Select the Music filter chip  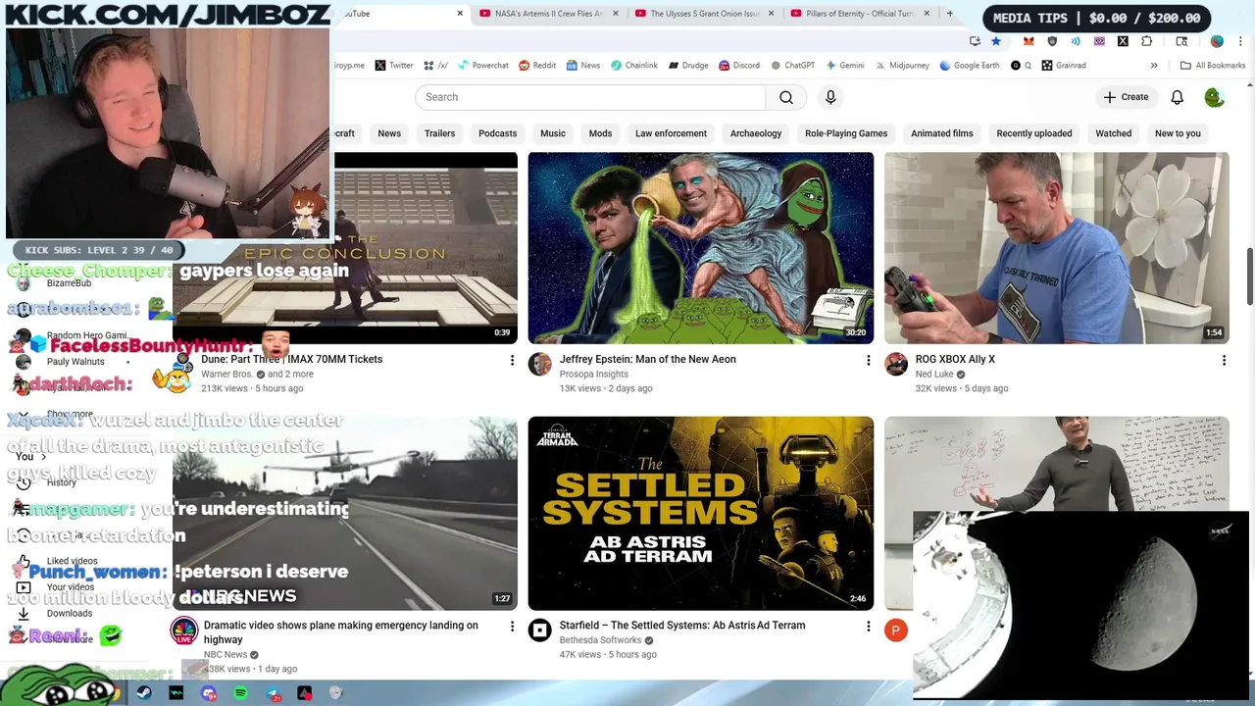553,133
